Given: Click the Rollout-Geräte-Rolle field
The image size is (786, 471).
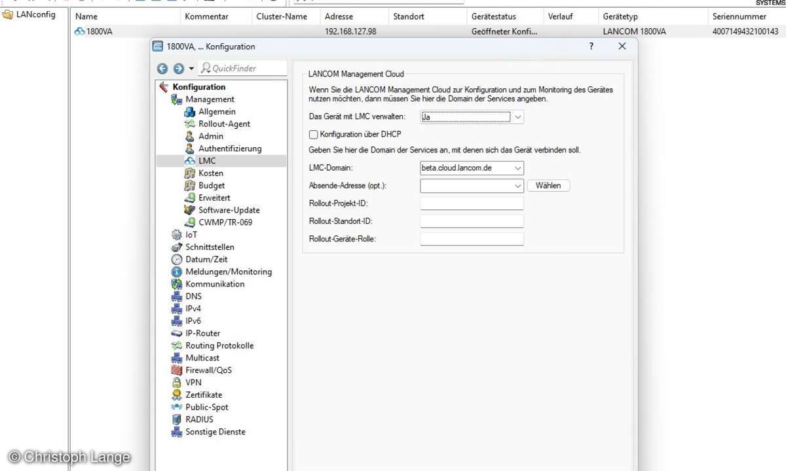Looking at the screenshot, I should [472, 239].
